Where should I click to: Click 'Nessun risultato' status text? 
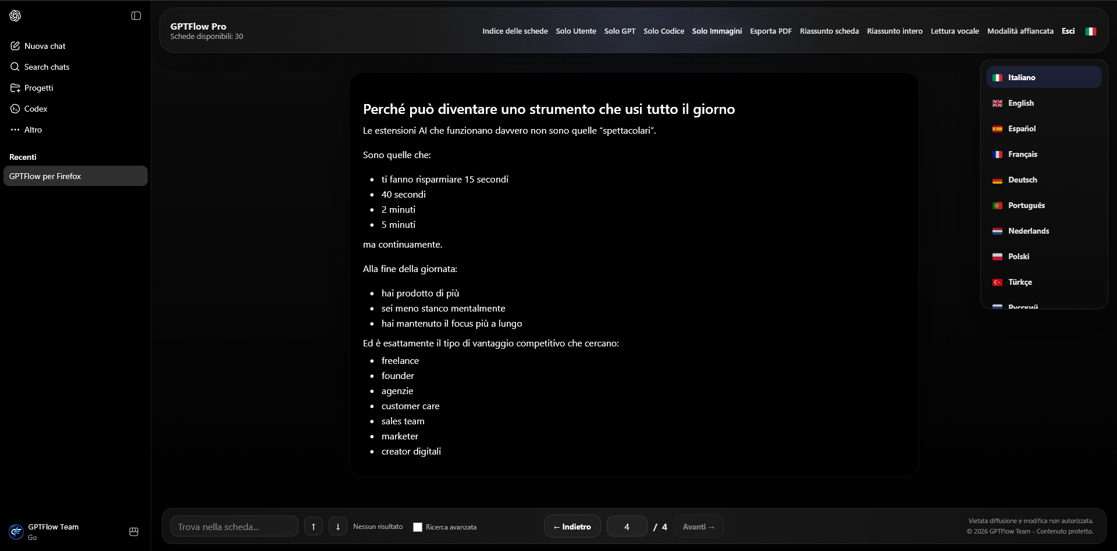[378, 527]
